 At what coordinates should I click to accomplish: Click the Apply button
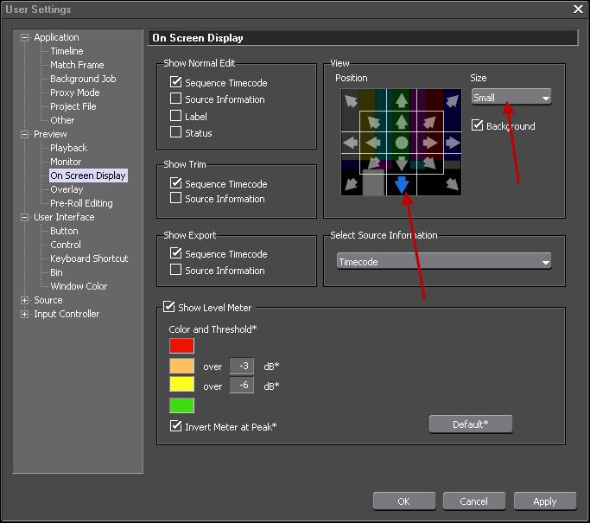[x=544, y=501]
